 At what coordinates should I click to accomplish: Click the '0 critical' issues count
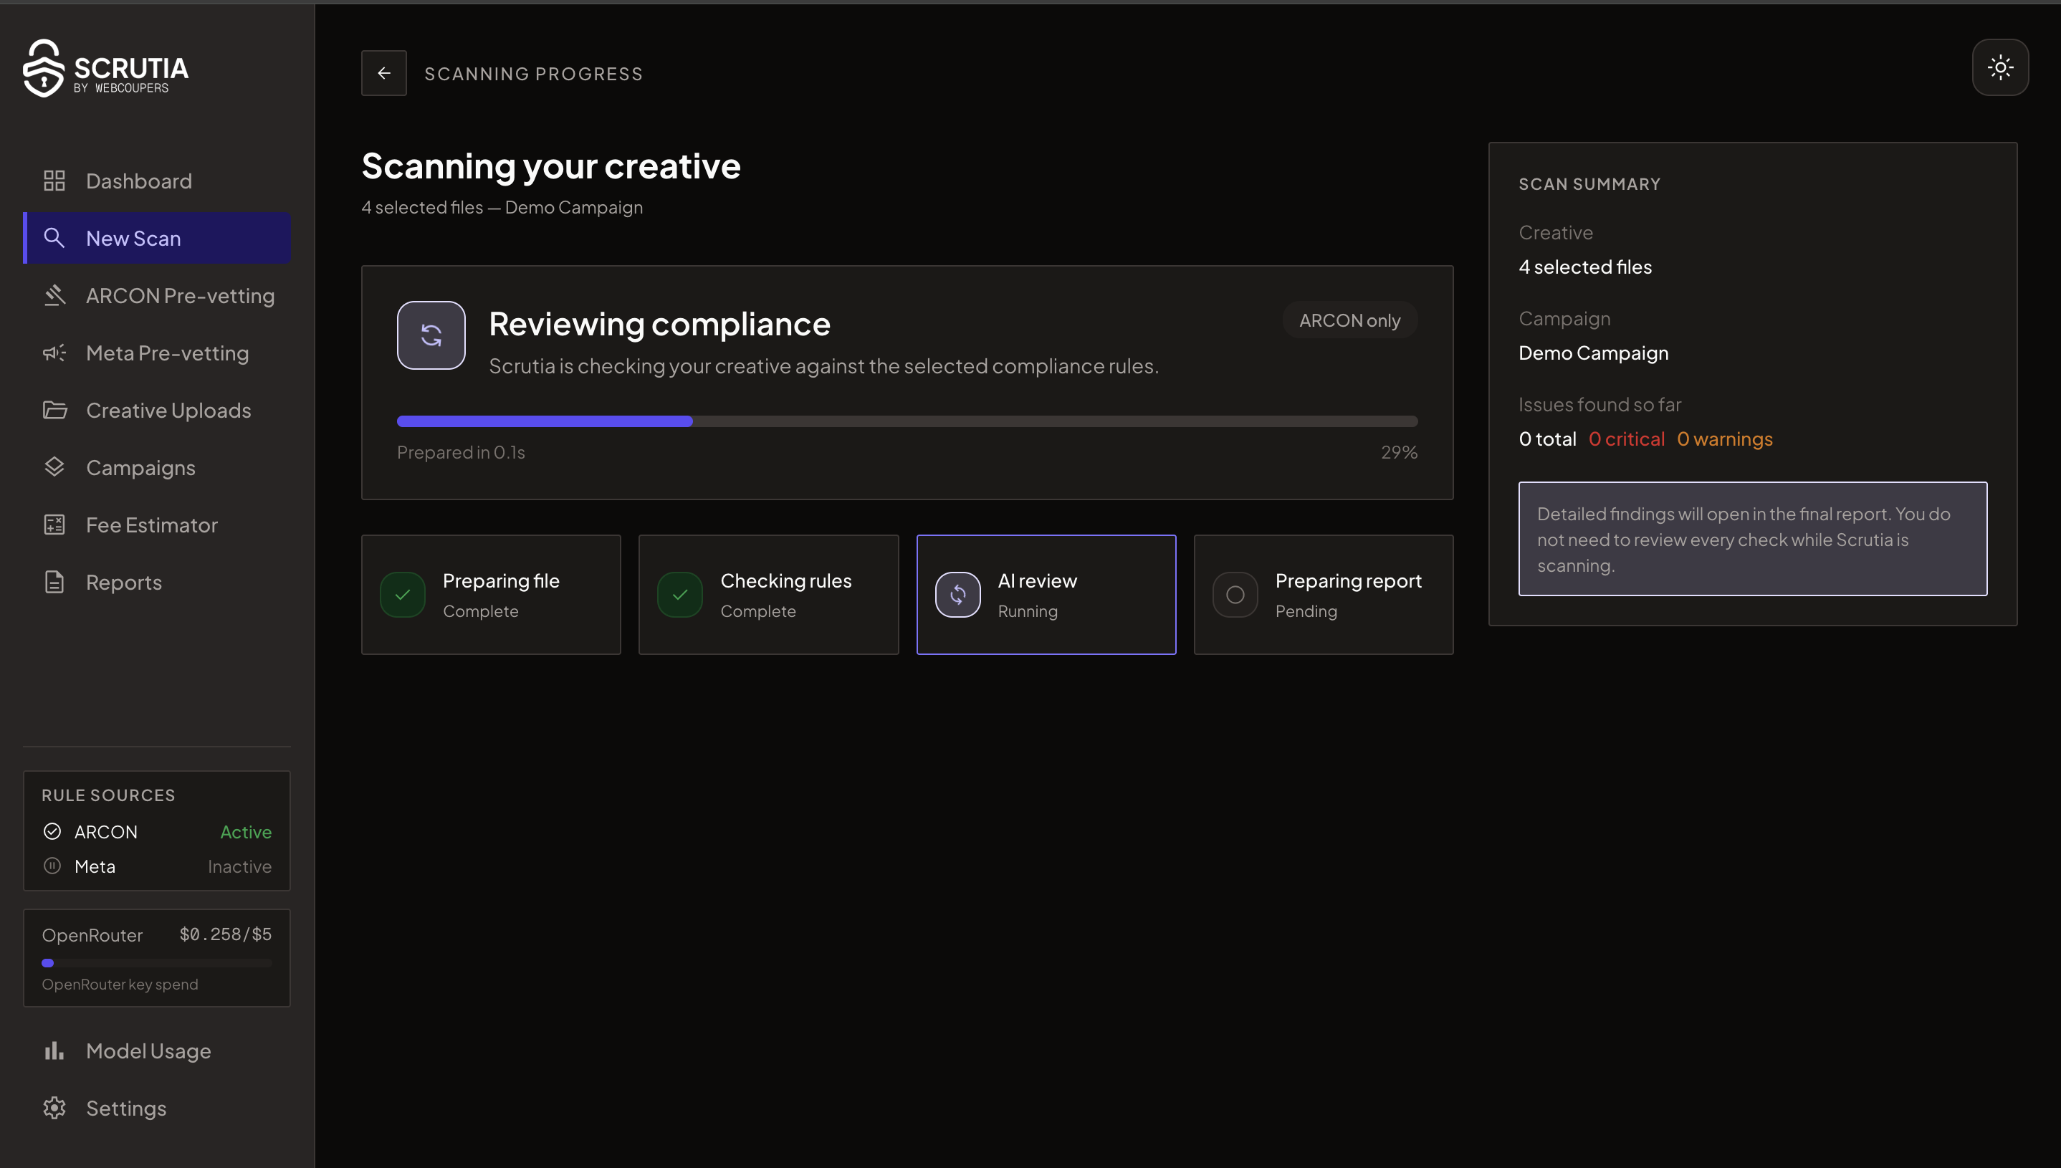(1626, 438)
